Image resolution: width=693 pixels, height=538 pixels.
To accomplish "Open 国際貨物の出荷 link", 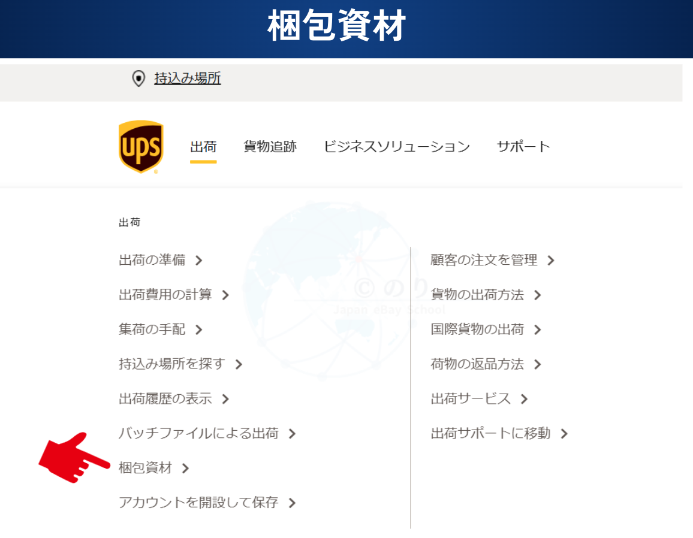I will 477,329.
